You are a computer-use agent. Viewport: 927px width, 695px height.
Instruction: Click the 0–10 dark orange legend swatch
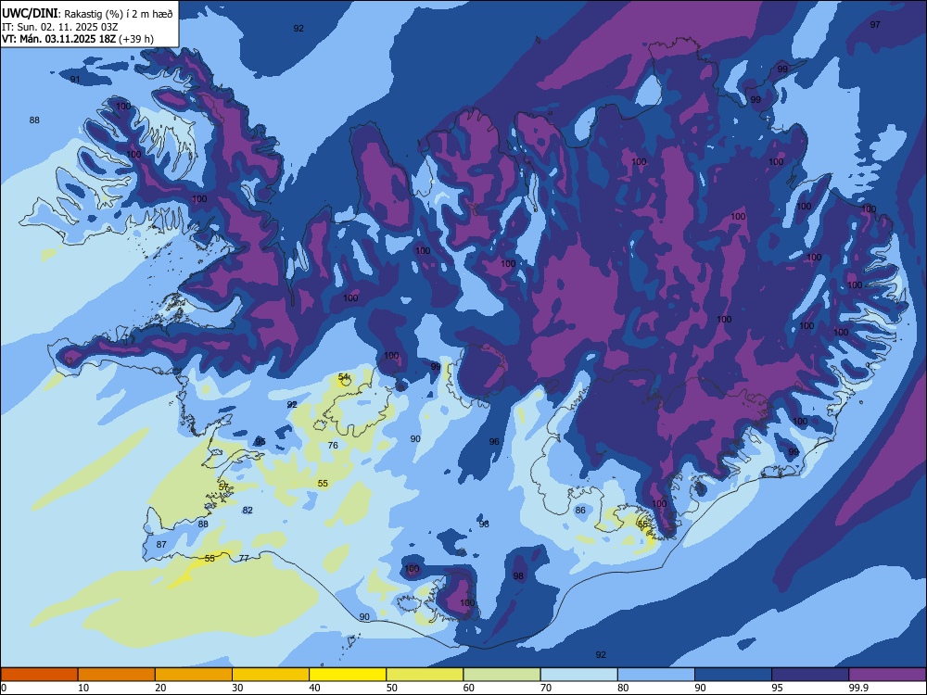click(x=39, y=675)
